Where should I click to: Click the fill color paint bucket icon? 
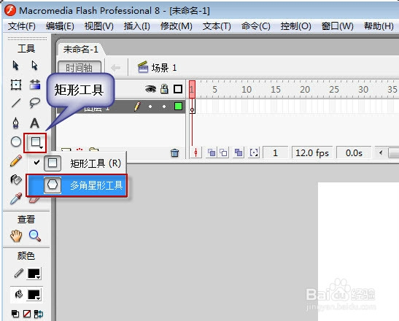pyautogui.click(x=18, y=295)
